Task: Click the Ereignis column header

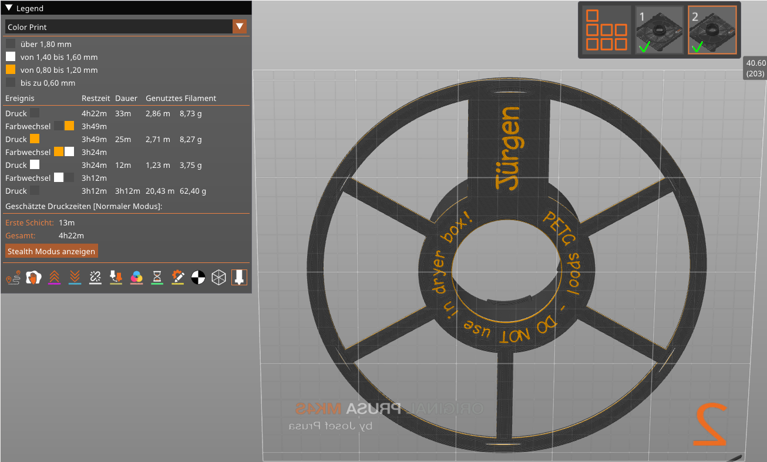Action: coord(20,98)
